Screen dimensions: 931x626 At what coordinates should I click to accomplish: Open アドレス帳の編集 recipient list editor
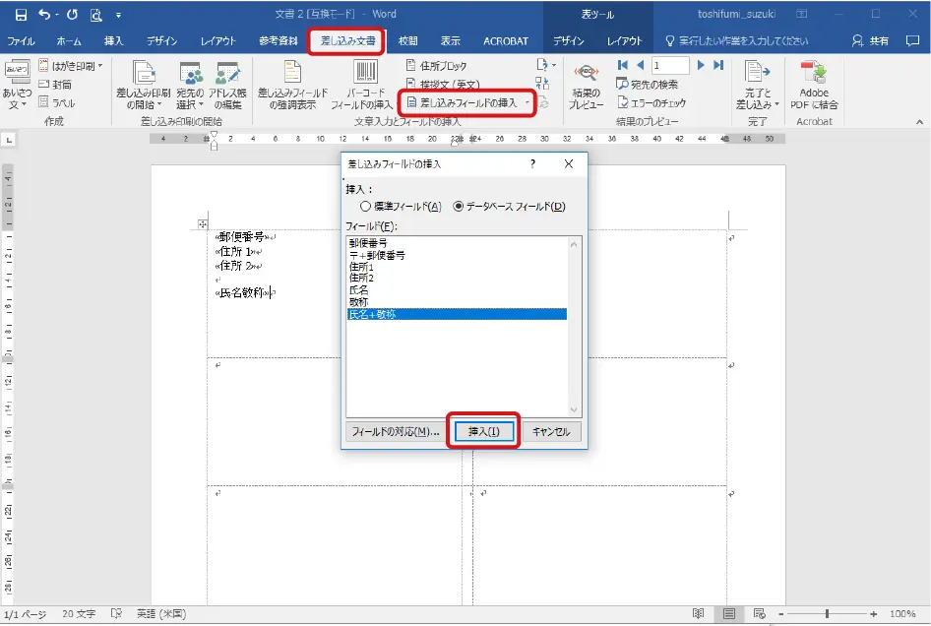(x=227, y=86)
